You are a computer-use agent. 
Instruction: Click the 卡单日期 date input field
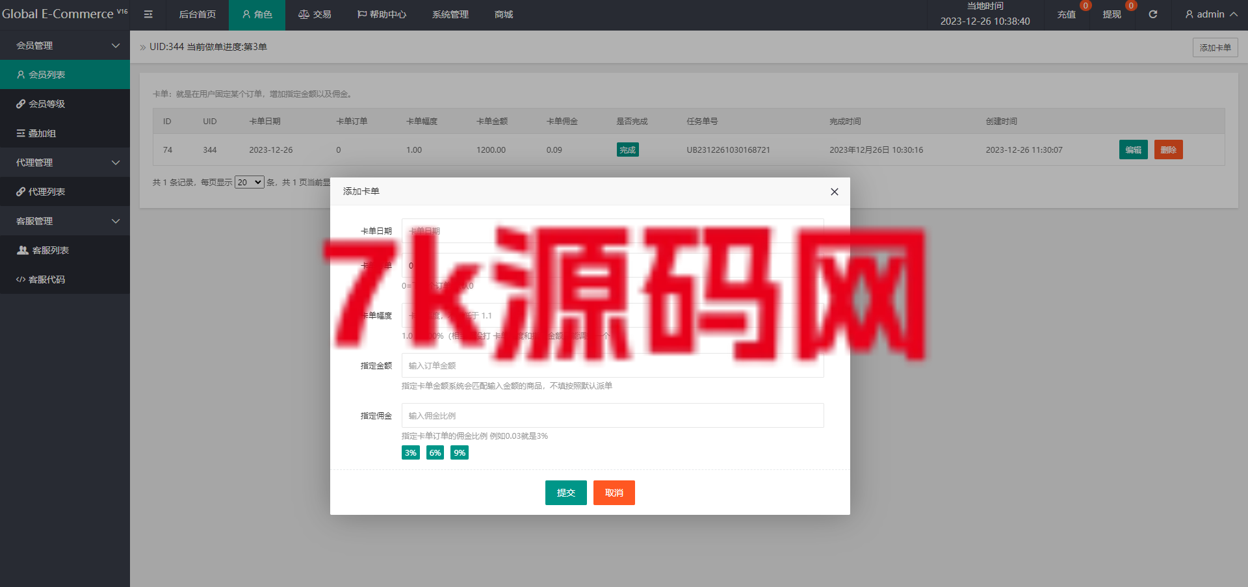tap(612, 231)
